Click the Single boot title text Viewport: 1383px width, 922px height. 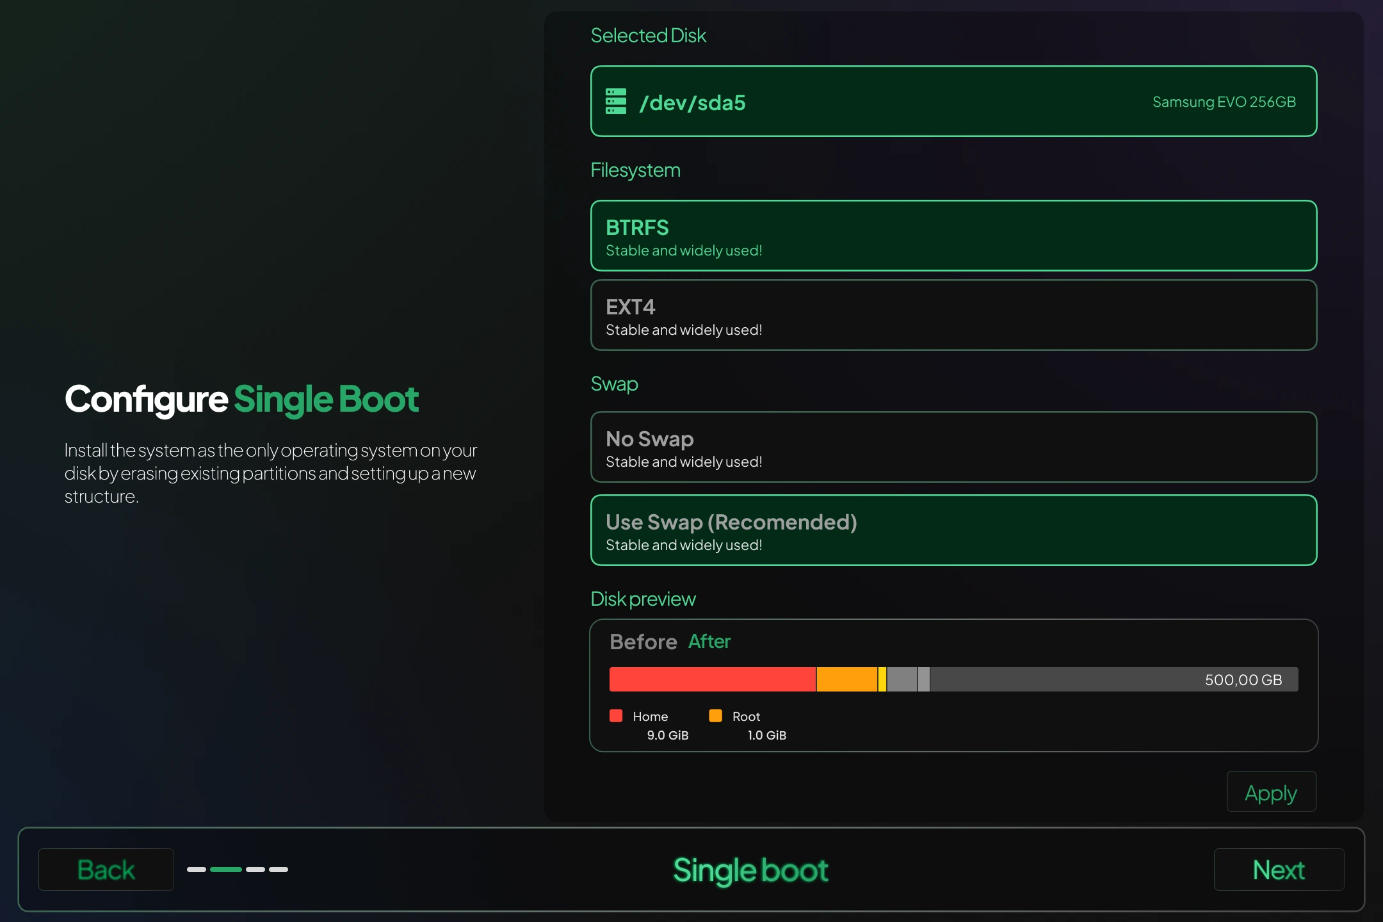point(750,869)
